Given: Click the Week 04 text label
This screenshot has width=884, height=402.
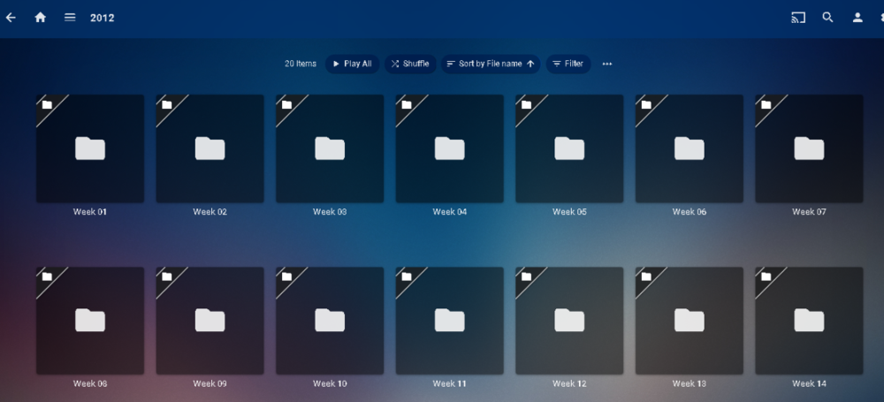Looking at the screenshot, I should pyautogui.click(x=449, y=212).
